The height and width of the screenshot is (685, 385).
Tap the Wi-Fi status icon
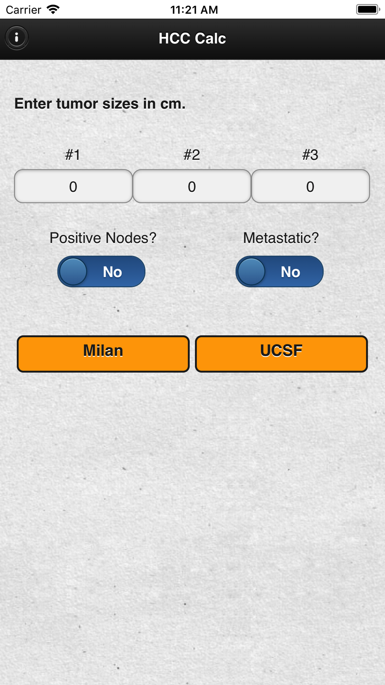pyautogui.click(x=53, y=9)
